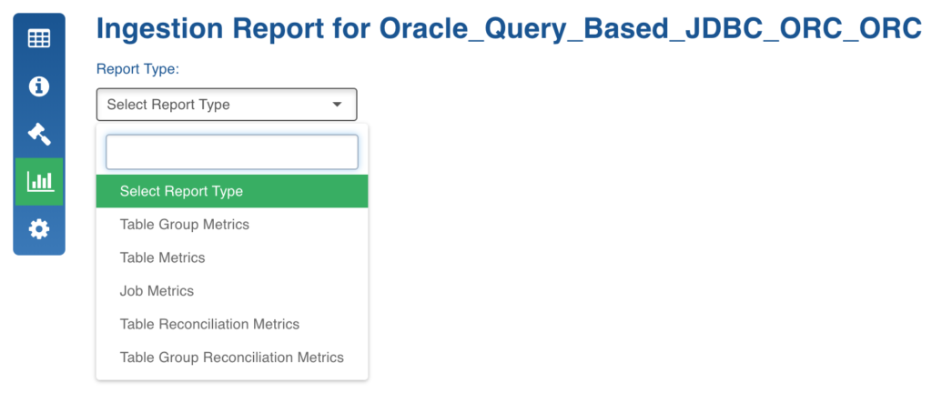932x393 pixels.
Task: Open the gavel icon in sidebar
Action: pos(39,134)
